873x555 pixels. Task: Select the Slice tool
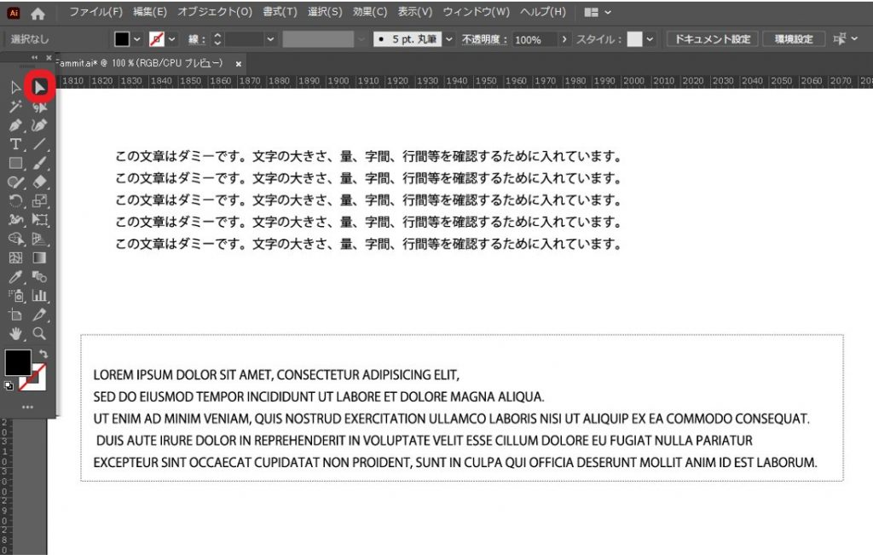tap(39, 315)
